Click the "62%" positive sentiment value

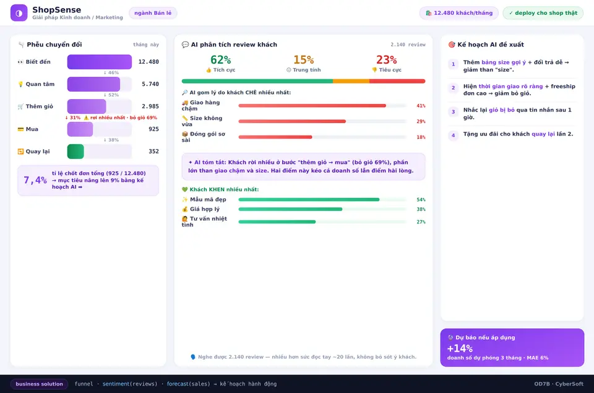220,60
